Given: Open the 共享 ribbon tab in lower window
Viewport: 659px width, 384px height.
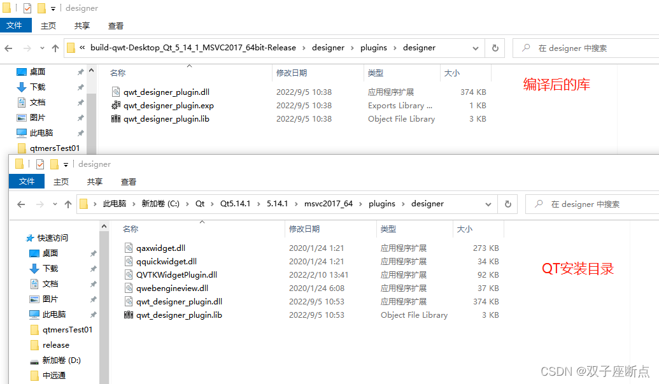Looking at the screenshot, I should pos(94,181).
